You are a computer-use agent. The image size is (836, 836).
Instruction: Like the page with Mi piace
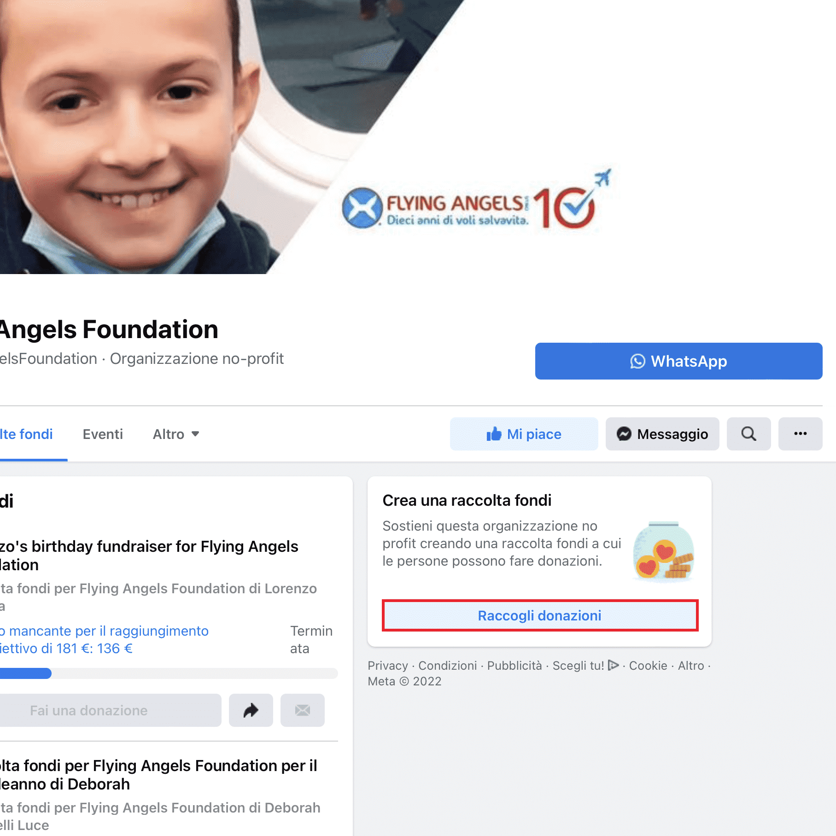pyautogui.click(x=524, y=434)
